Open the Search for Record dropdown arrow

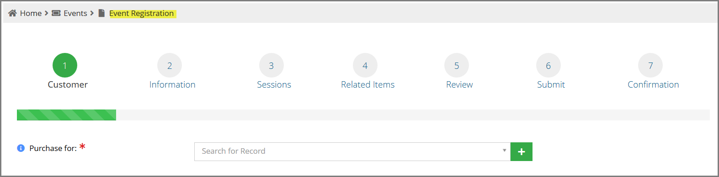click(x=504, y=151)
